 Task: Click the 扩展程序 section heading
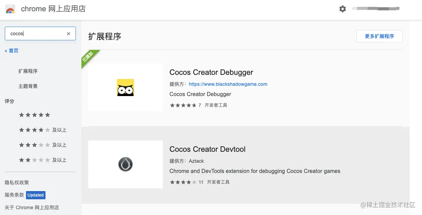point(105,37)
